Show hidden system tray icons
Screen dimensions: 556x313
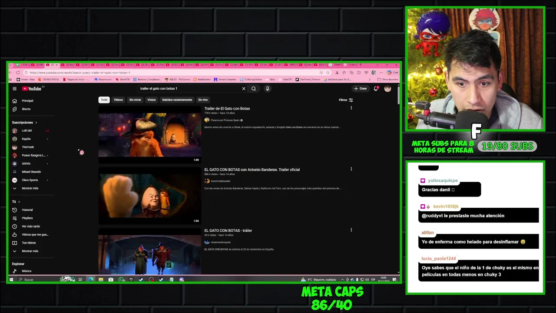(342, 280)
